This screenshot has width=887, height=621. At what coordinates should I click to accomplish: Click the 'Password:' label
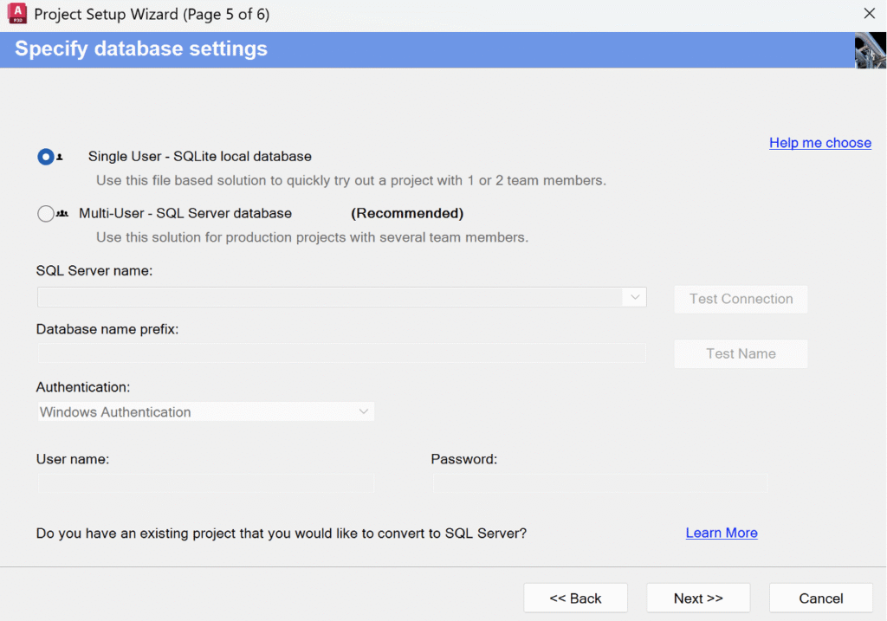pos(464,459)
